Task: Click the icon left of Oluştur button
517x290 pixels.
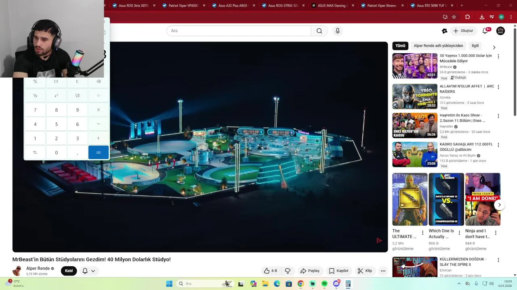Action: point(444,31)
